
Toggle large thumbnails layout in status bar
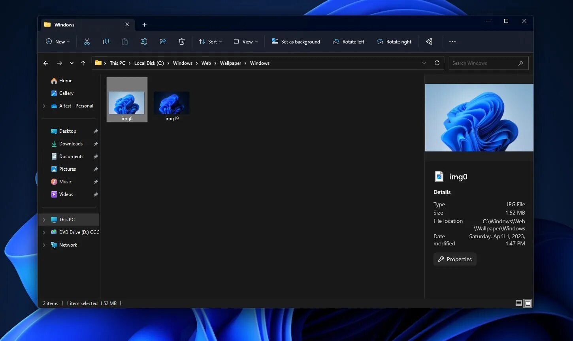tap(528, 303)
